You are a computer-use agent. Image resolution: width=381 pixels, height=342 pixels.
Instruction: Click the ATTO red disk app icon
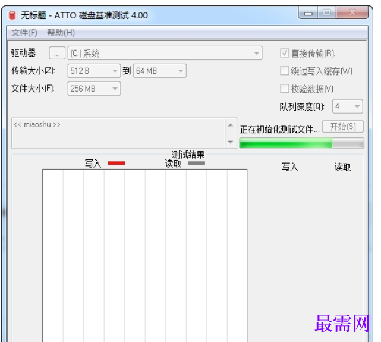12,15
